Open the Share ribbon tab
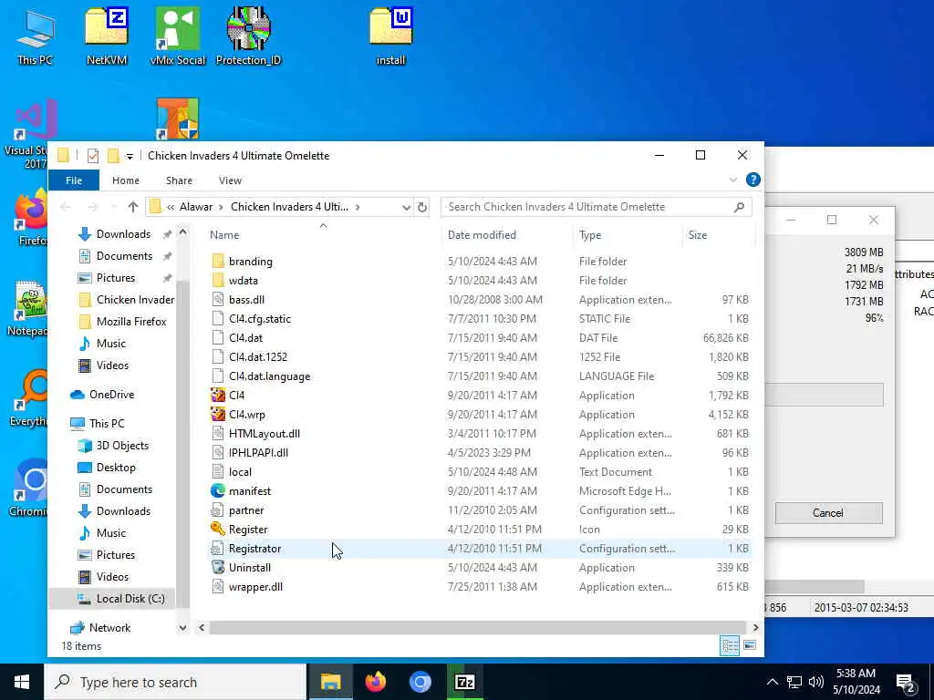934x700 pixels. tap(179, 180)
